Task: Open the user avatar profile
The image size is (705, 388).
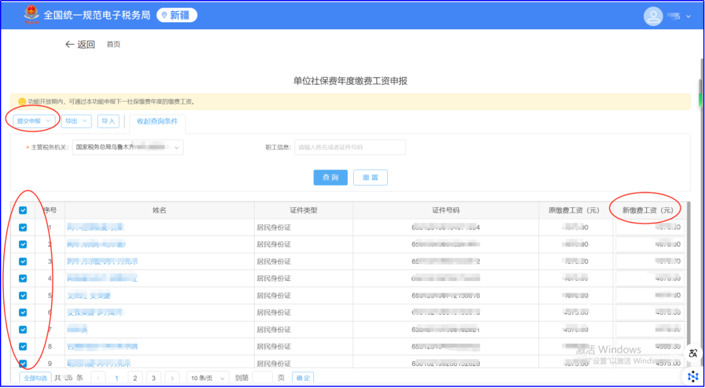Action: tap(653, 16)
